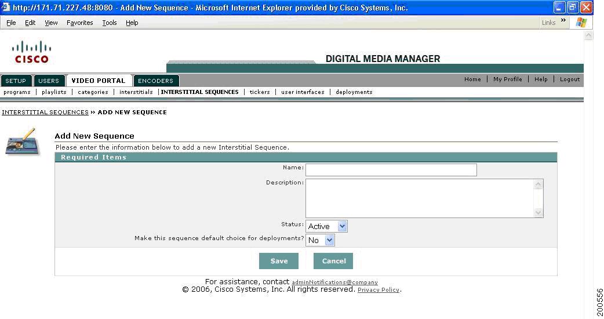Click the INTERSTITIAL SEQUENCES breadcrumb link

coord(45,112)
